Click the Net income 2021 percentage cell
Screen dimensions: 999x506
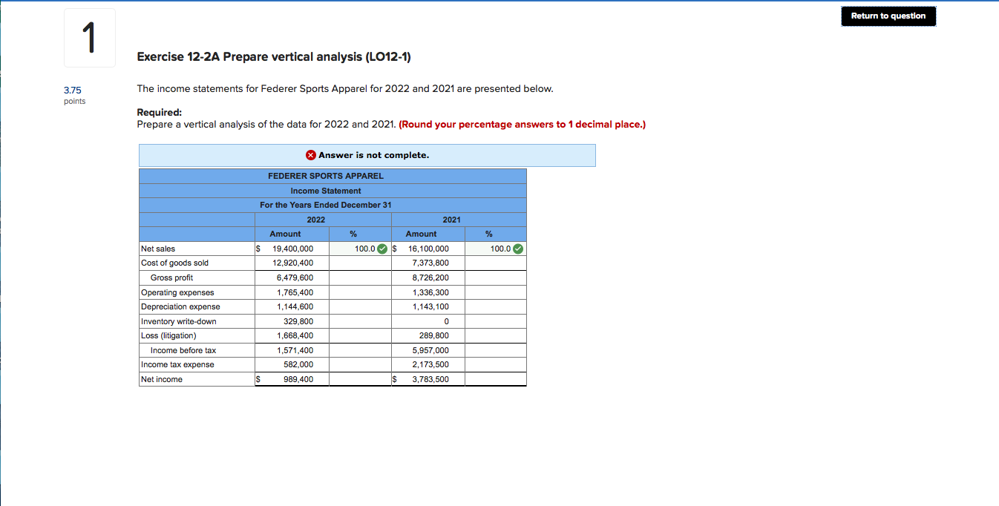[x=495, y=379]
